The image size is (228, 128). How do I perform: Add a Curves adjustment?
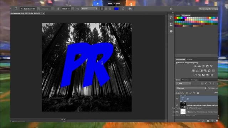coord(203,66)
